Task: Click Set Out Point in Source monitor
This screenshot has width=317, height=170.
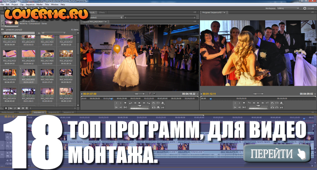Action: [x=121, y=103]
